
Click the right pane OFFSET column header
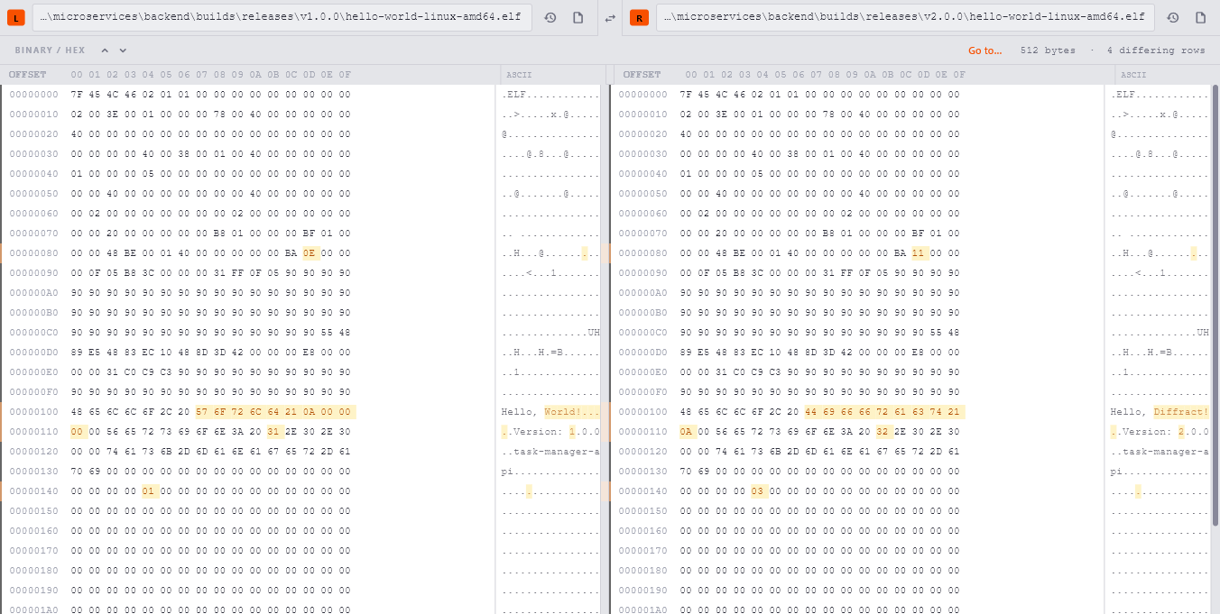click(642, 75)
